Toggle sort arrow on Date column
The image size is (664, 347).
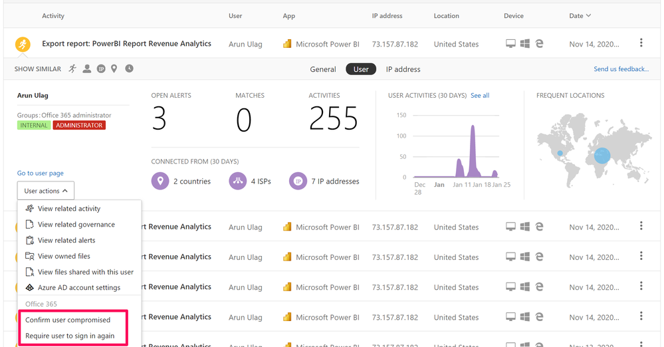point(588,16)
